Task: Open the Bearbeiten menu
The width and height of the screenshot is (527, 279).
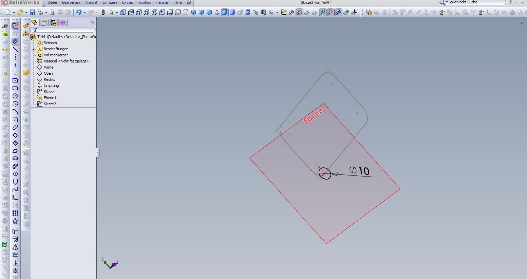Action: tap(71, 2)
